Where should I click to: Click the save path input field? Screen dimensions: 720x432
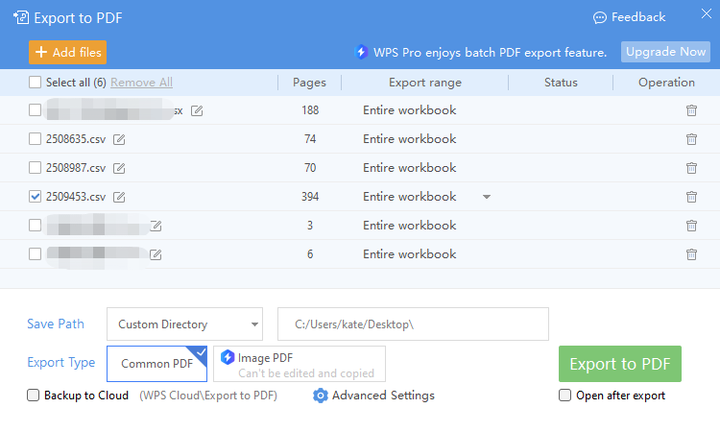click(x=413, y=324)
